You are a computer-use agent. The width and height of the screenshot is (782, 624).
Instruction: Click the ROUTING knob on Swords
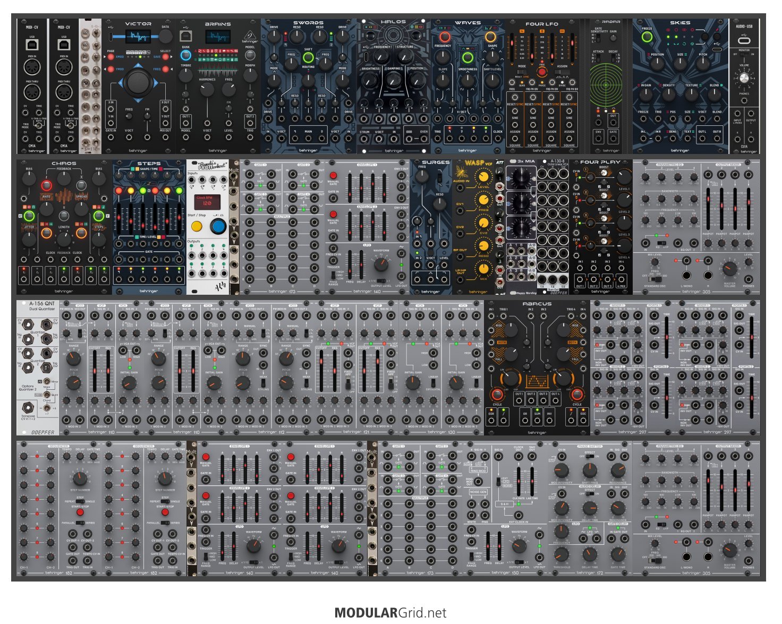(308, 82)
